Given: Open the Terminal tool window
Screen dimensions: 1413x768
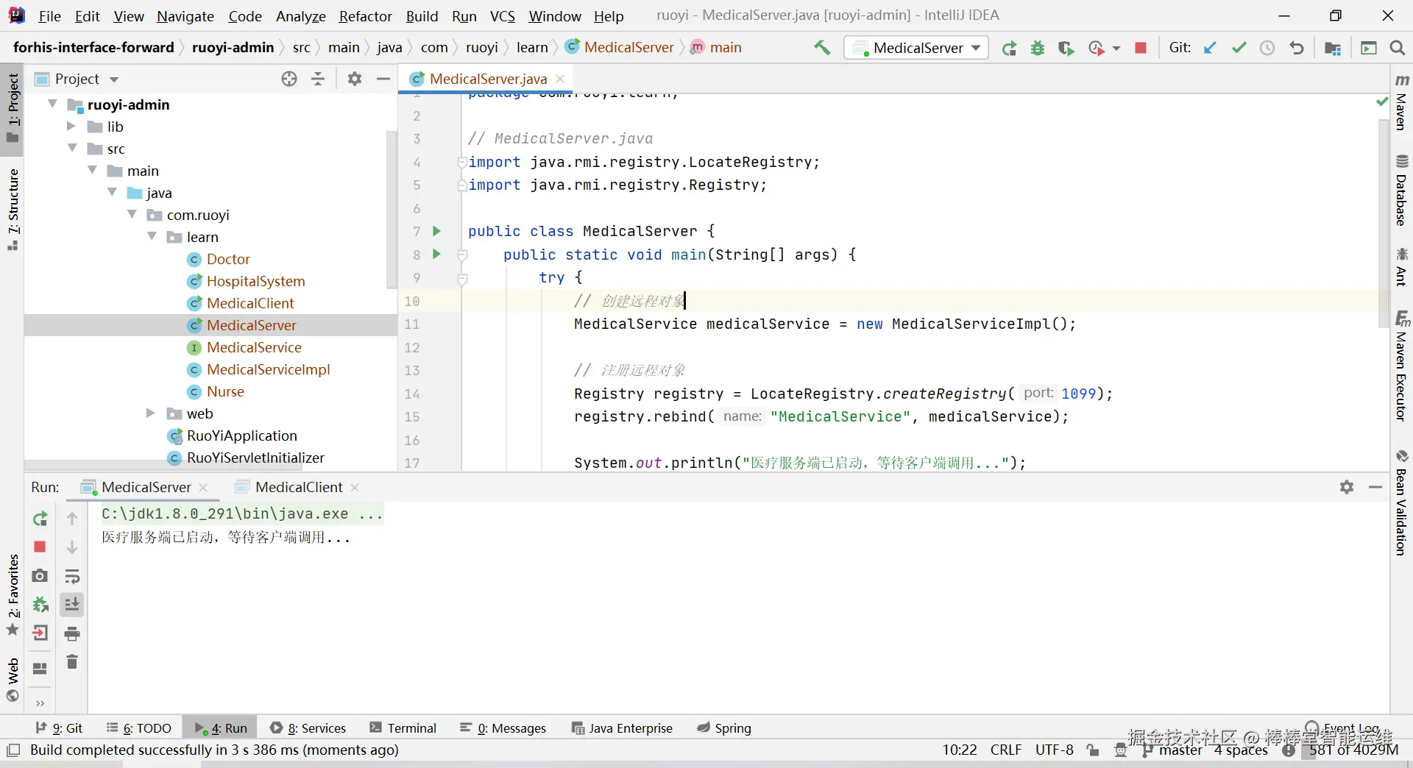Looking at the screenshot, I should coord(403,728).
